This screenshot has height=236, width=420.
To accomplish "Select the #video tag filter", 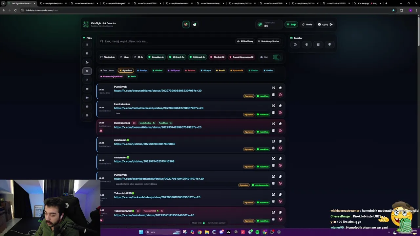I will pyautogui.click(x=268, y=70).
